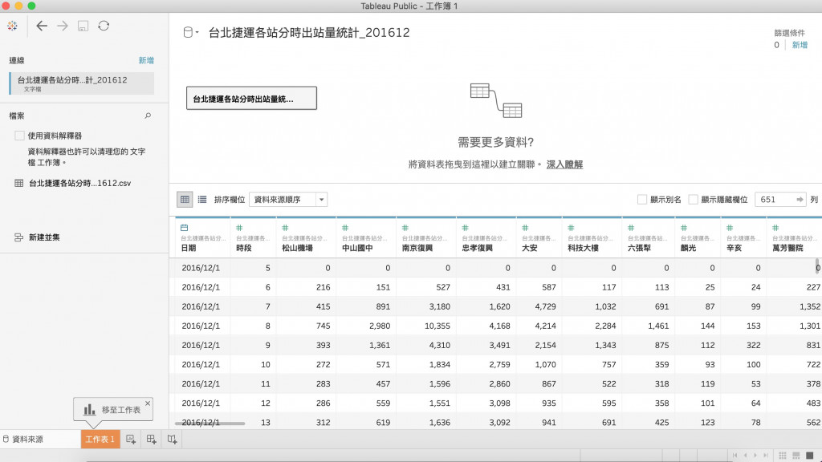Click number type icon above 科技大樓
822x462 pixels.
coord(571,228)
